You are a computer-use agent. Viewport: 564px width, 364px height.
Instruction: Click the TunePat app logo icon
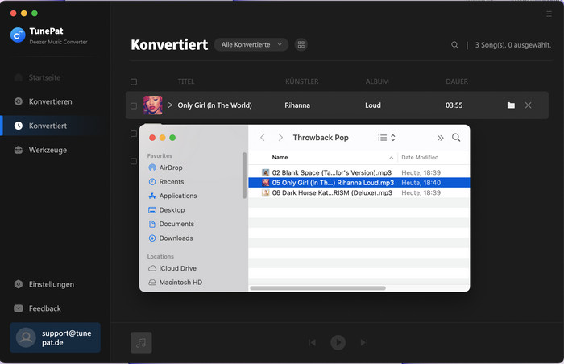click(x=18, y=35)
